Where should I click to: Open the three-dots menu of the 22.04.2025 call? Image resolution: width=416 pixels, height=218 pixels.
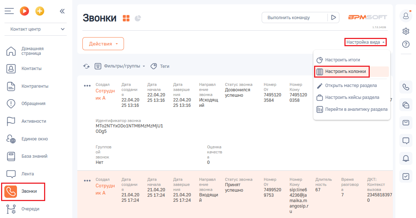pyautogui.click(x=87, y=86)
